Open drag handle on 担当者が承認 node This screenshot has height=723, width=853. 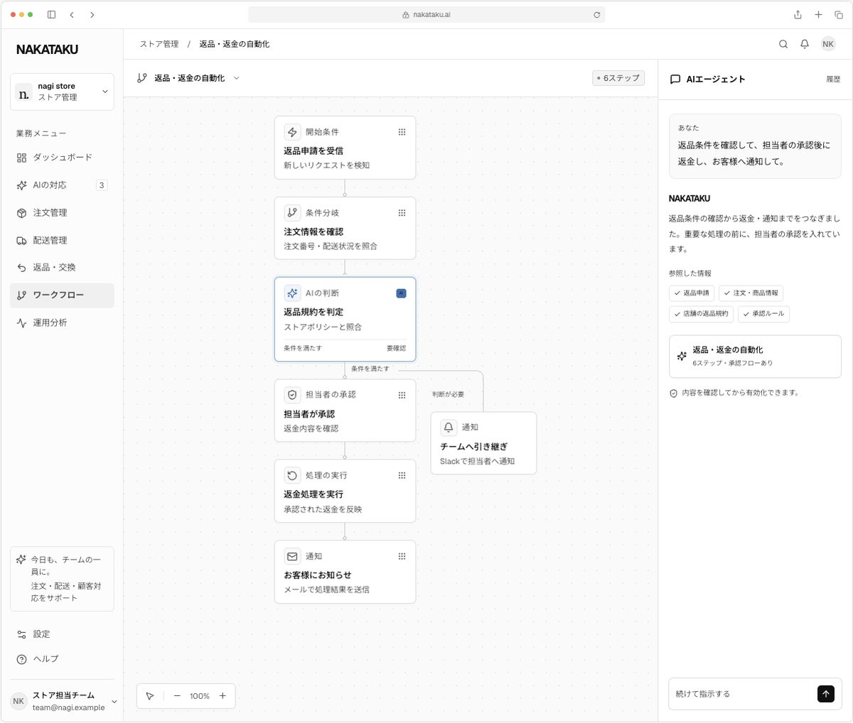(x=402, y=395)
